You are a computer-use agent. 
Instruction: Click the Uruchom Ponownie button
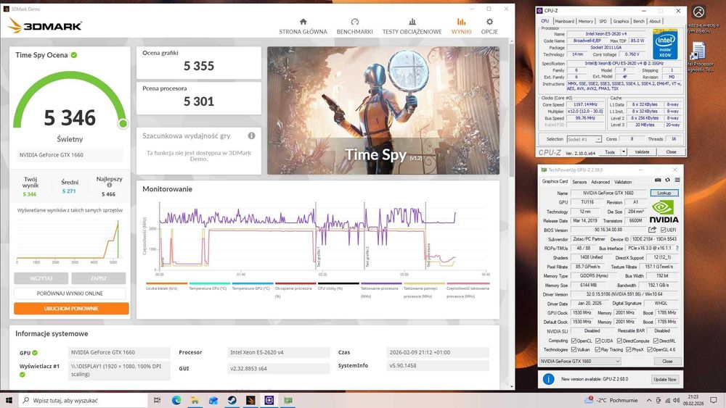click(71, 308)
